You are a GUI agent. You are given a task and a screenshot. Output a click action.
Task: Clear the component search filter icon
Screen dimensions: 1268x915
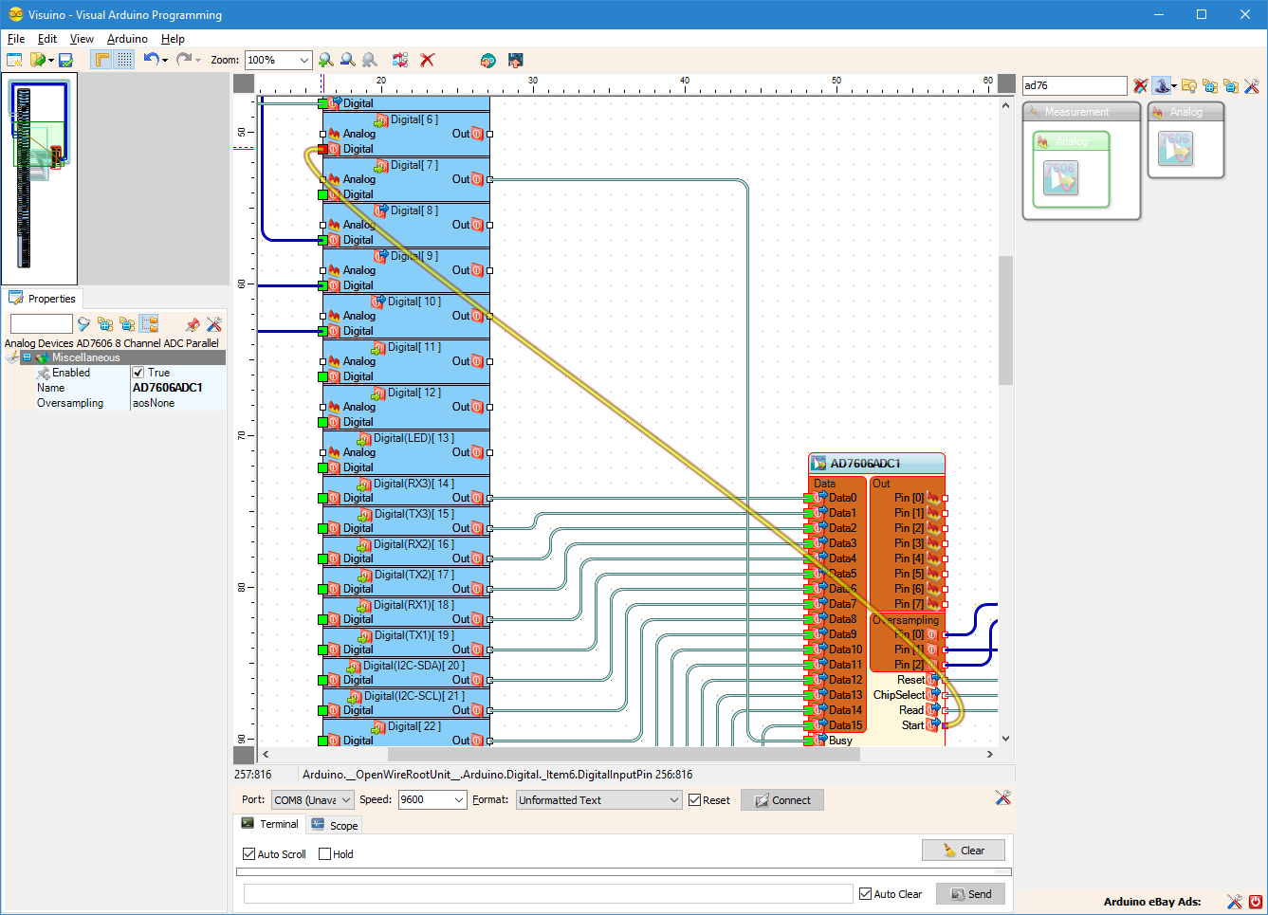click(1140, 85)
